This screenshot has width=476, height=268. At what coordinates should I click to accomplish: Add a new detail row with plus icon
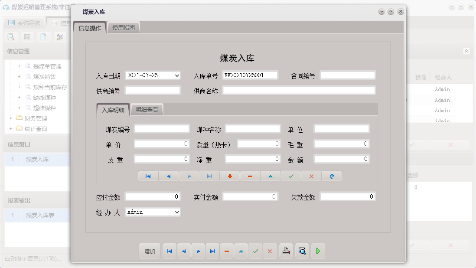[x=229, y=176]
